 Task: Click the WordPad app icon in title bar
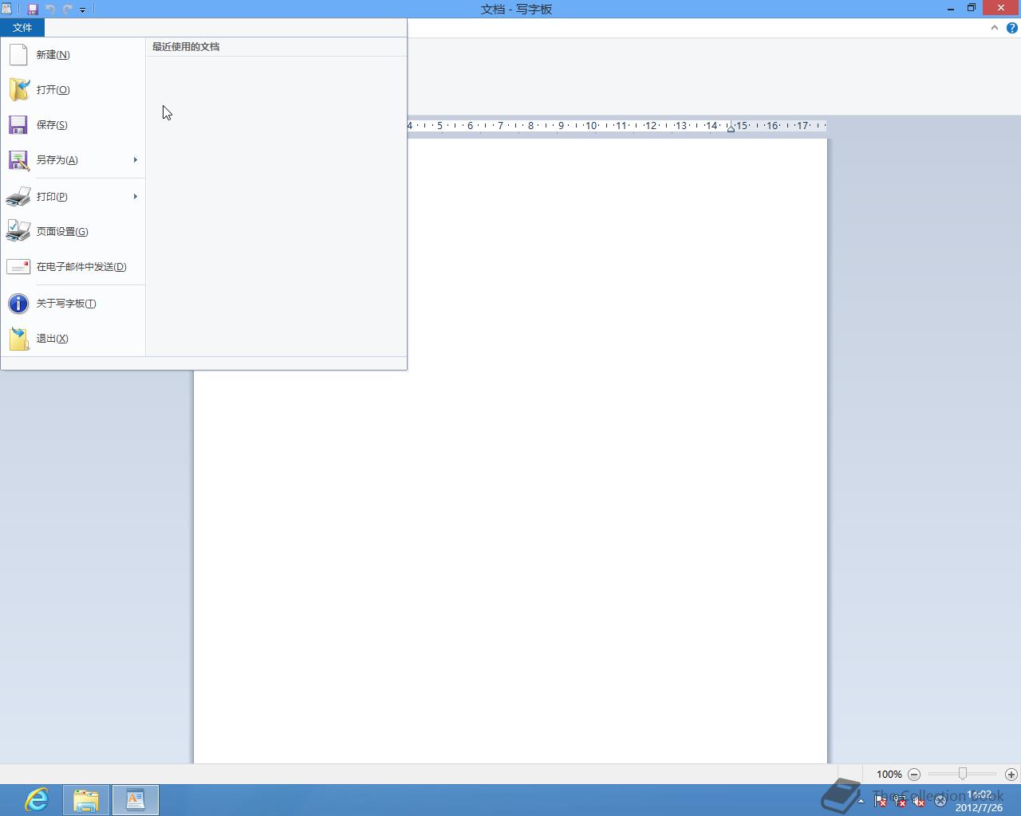click(x=7, y=9)
